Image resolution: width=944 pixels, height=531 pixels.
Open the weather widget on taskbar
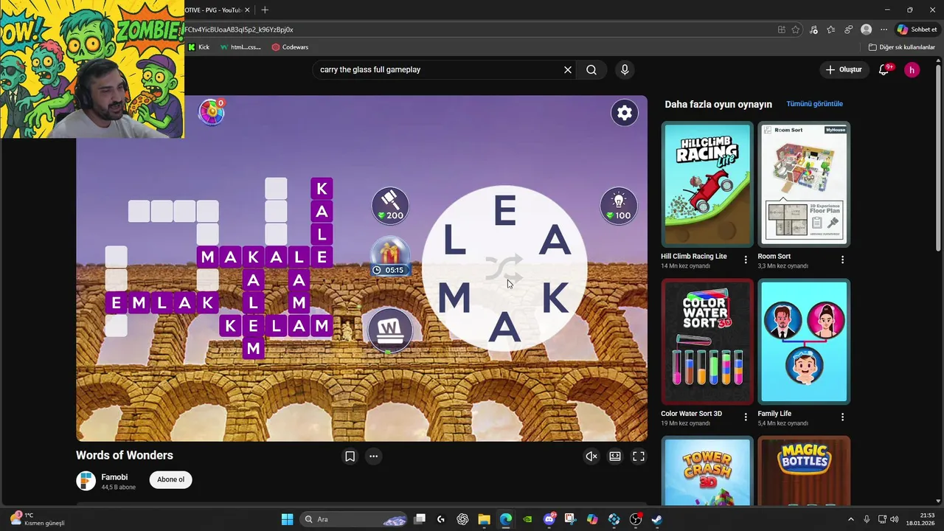coord(37,519)
